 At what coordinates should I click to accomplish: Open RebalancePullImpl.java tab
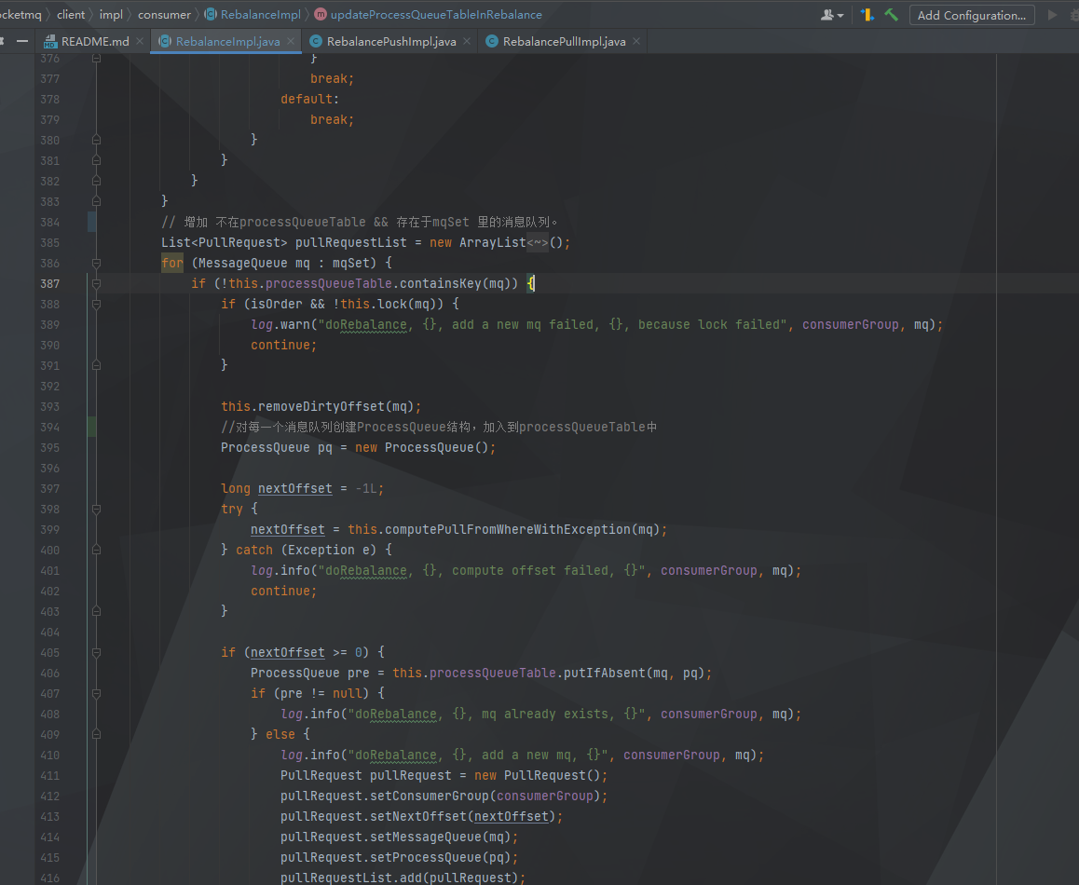pyautogui.click(x=565, y=41)
